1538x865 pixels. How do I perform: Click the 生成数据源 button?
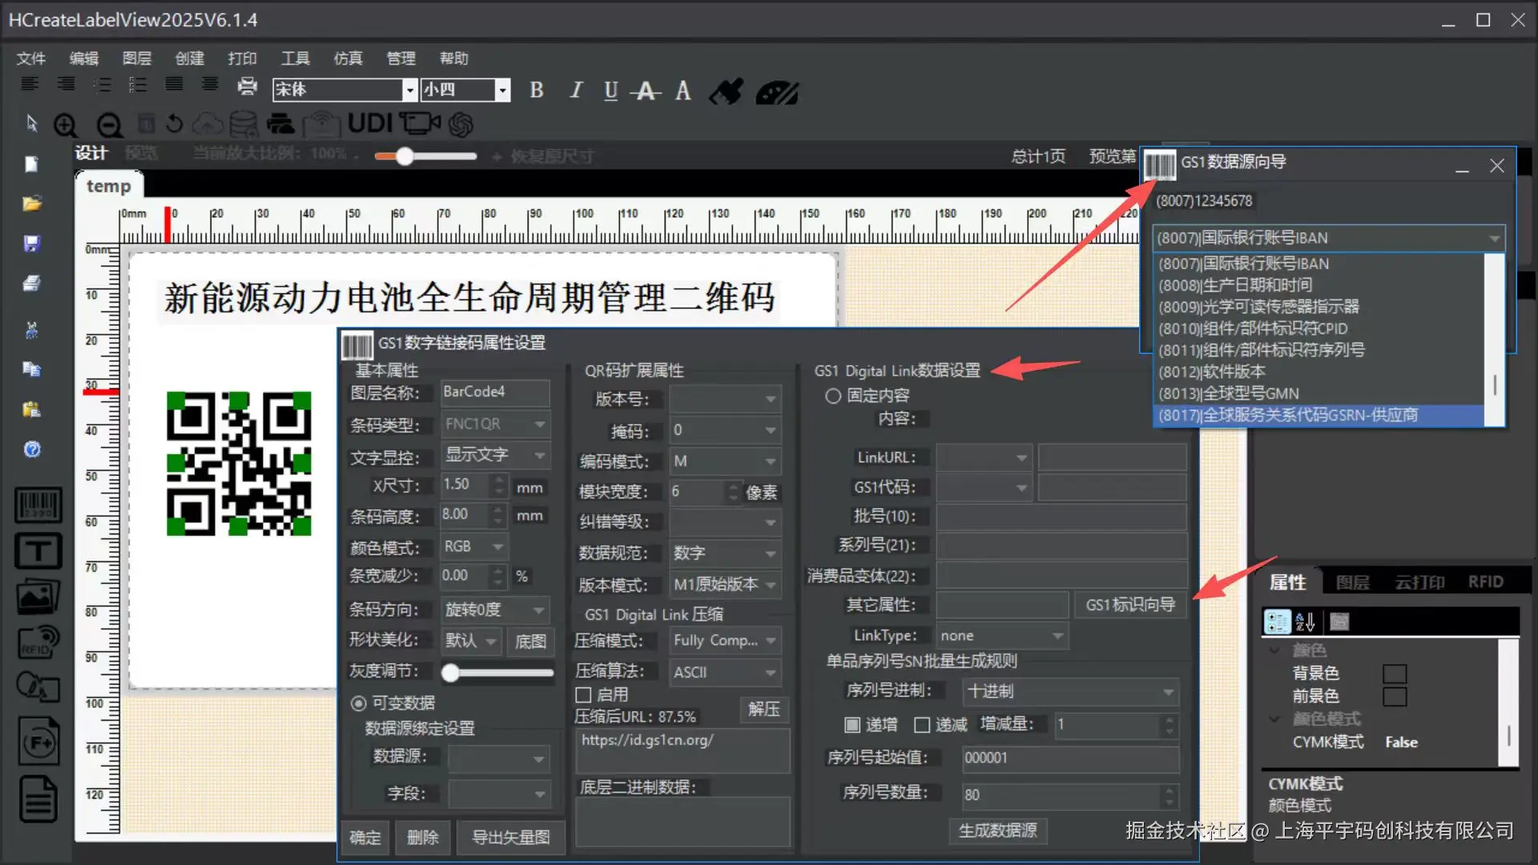click(x=997, y=831)
